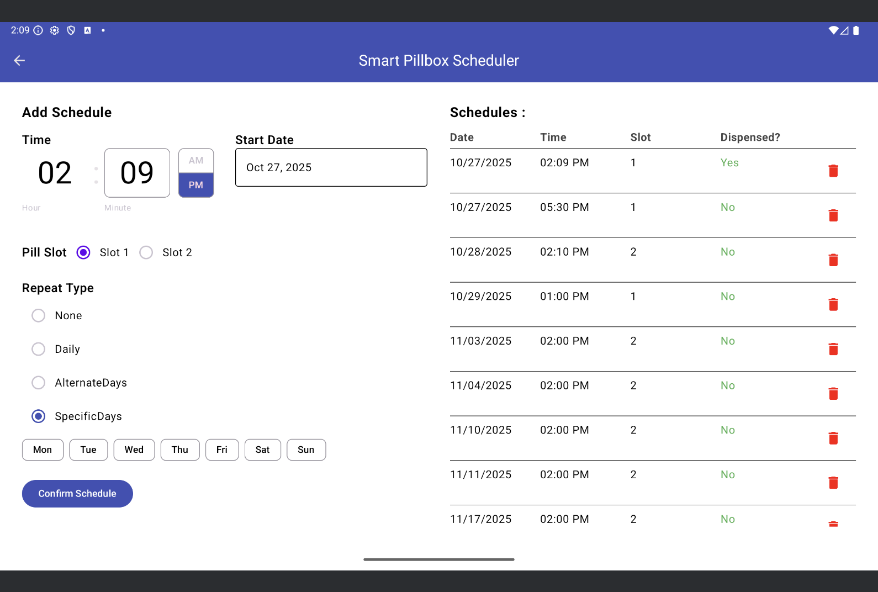Click the Slot column header
Screen dimensions: 878x592
[641, 137]
